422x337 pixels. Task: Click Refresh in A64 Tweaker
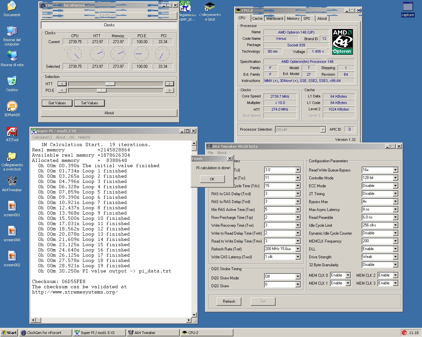click(x=229, y=301)
